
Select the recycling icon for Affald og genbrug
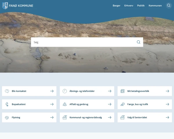(65, 104)
